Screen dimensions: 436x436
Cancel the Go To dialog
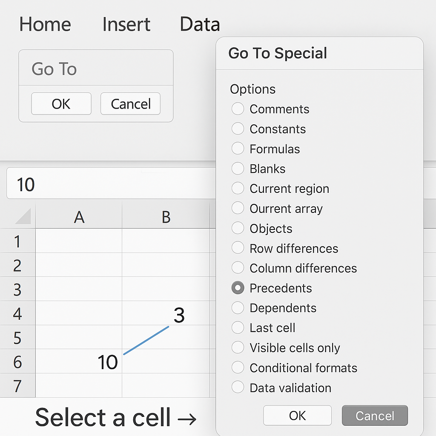130,104
